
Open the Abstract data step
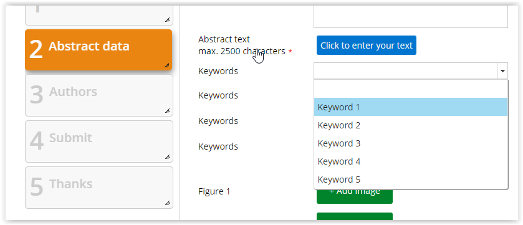click(x=98, y=50)
